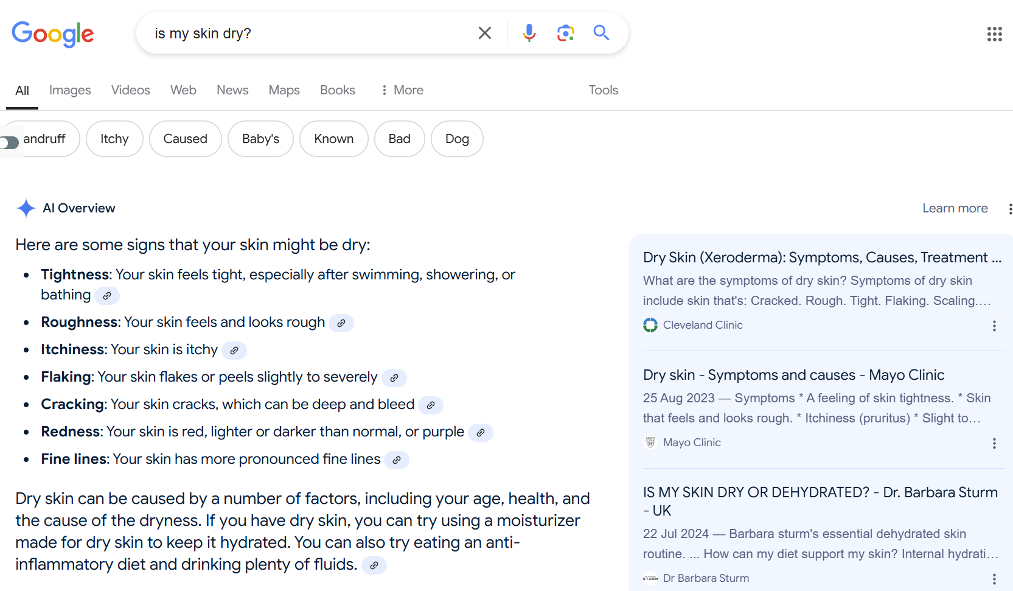Open source link next to Tightness bullet
The image size is (1013, 591).
107,296
